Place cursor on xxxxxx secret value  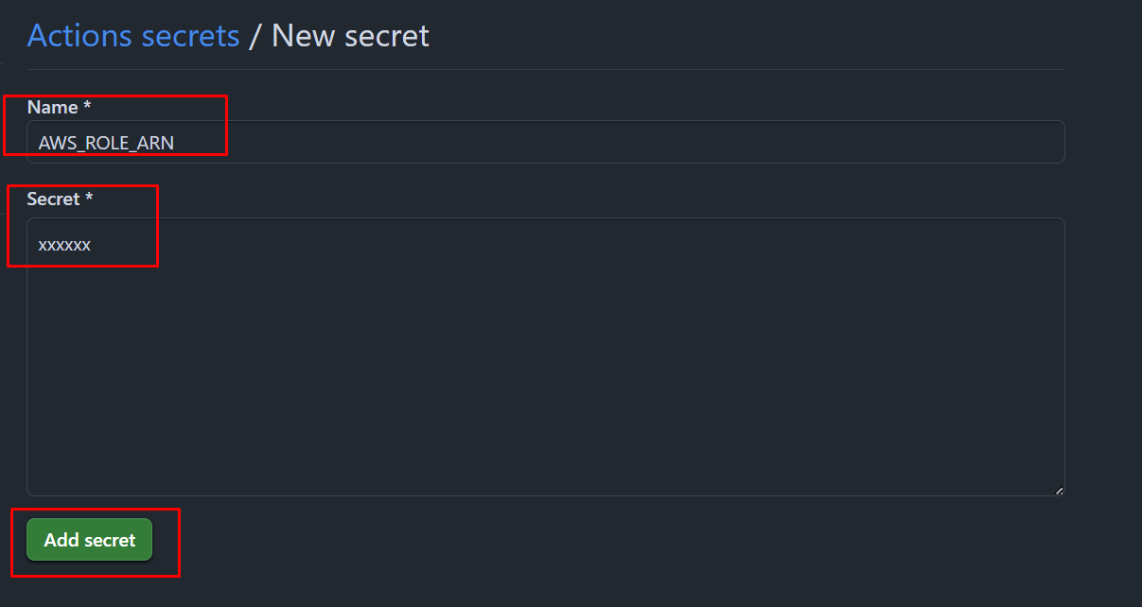tap(64, 245)
